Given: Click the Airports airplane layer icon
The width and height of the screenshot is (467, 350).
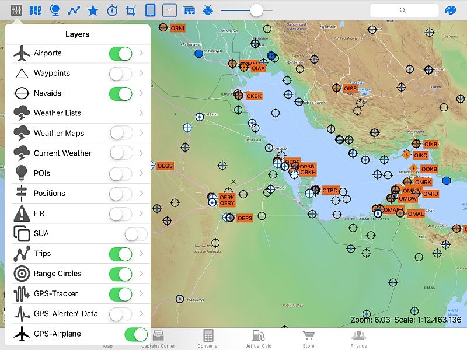Looking at the screenshot, I should tap(22, 53).
